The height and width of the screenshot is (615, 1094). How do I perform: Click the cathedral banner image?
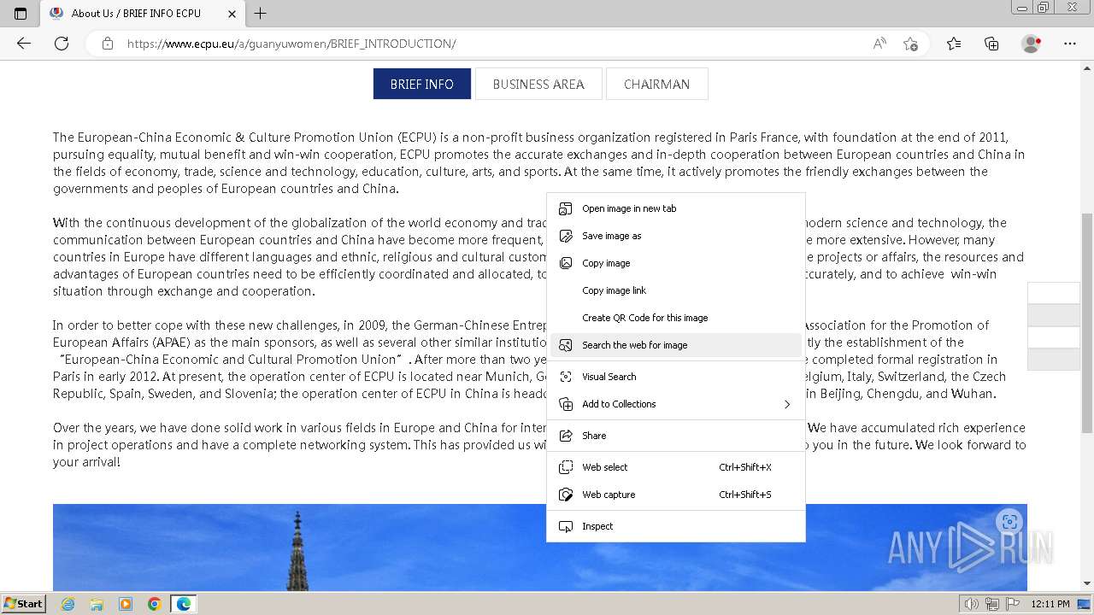540,547
